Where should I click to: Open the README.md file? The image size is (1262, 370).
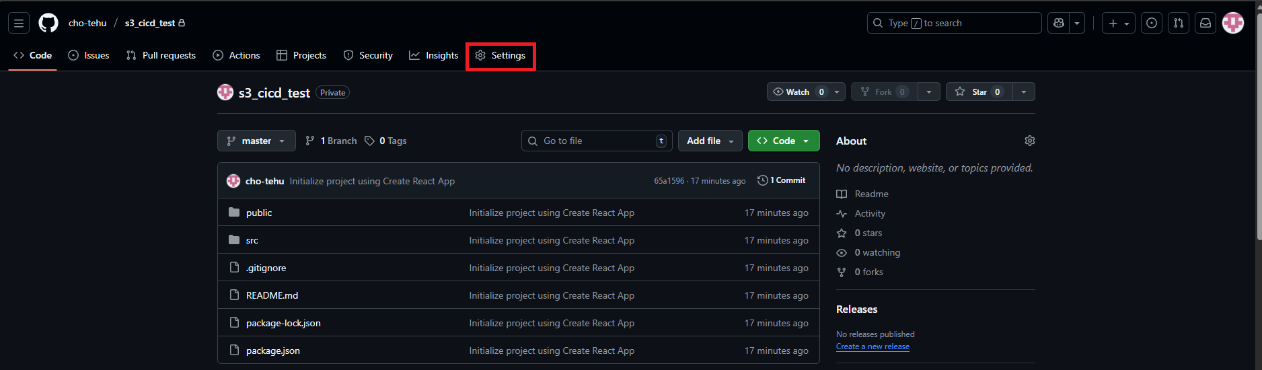[x=272, y=295]
